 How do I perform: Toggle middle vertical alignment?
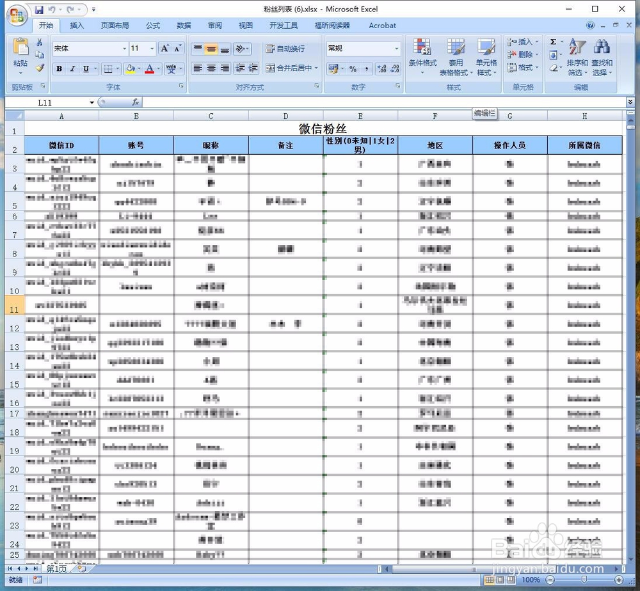click(x=211, y=49)
